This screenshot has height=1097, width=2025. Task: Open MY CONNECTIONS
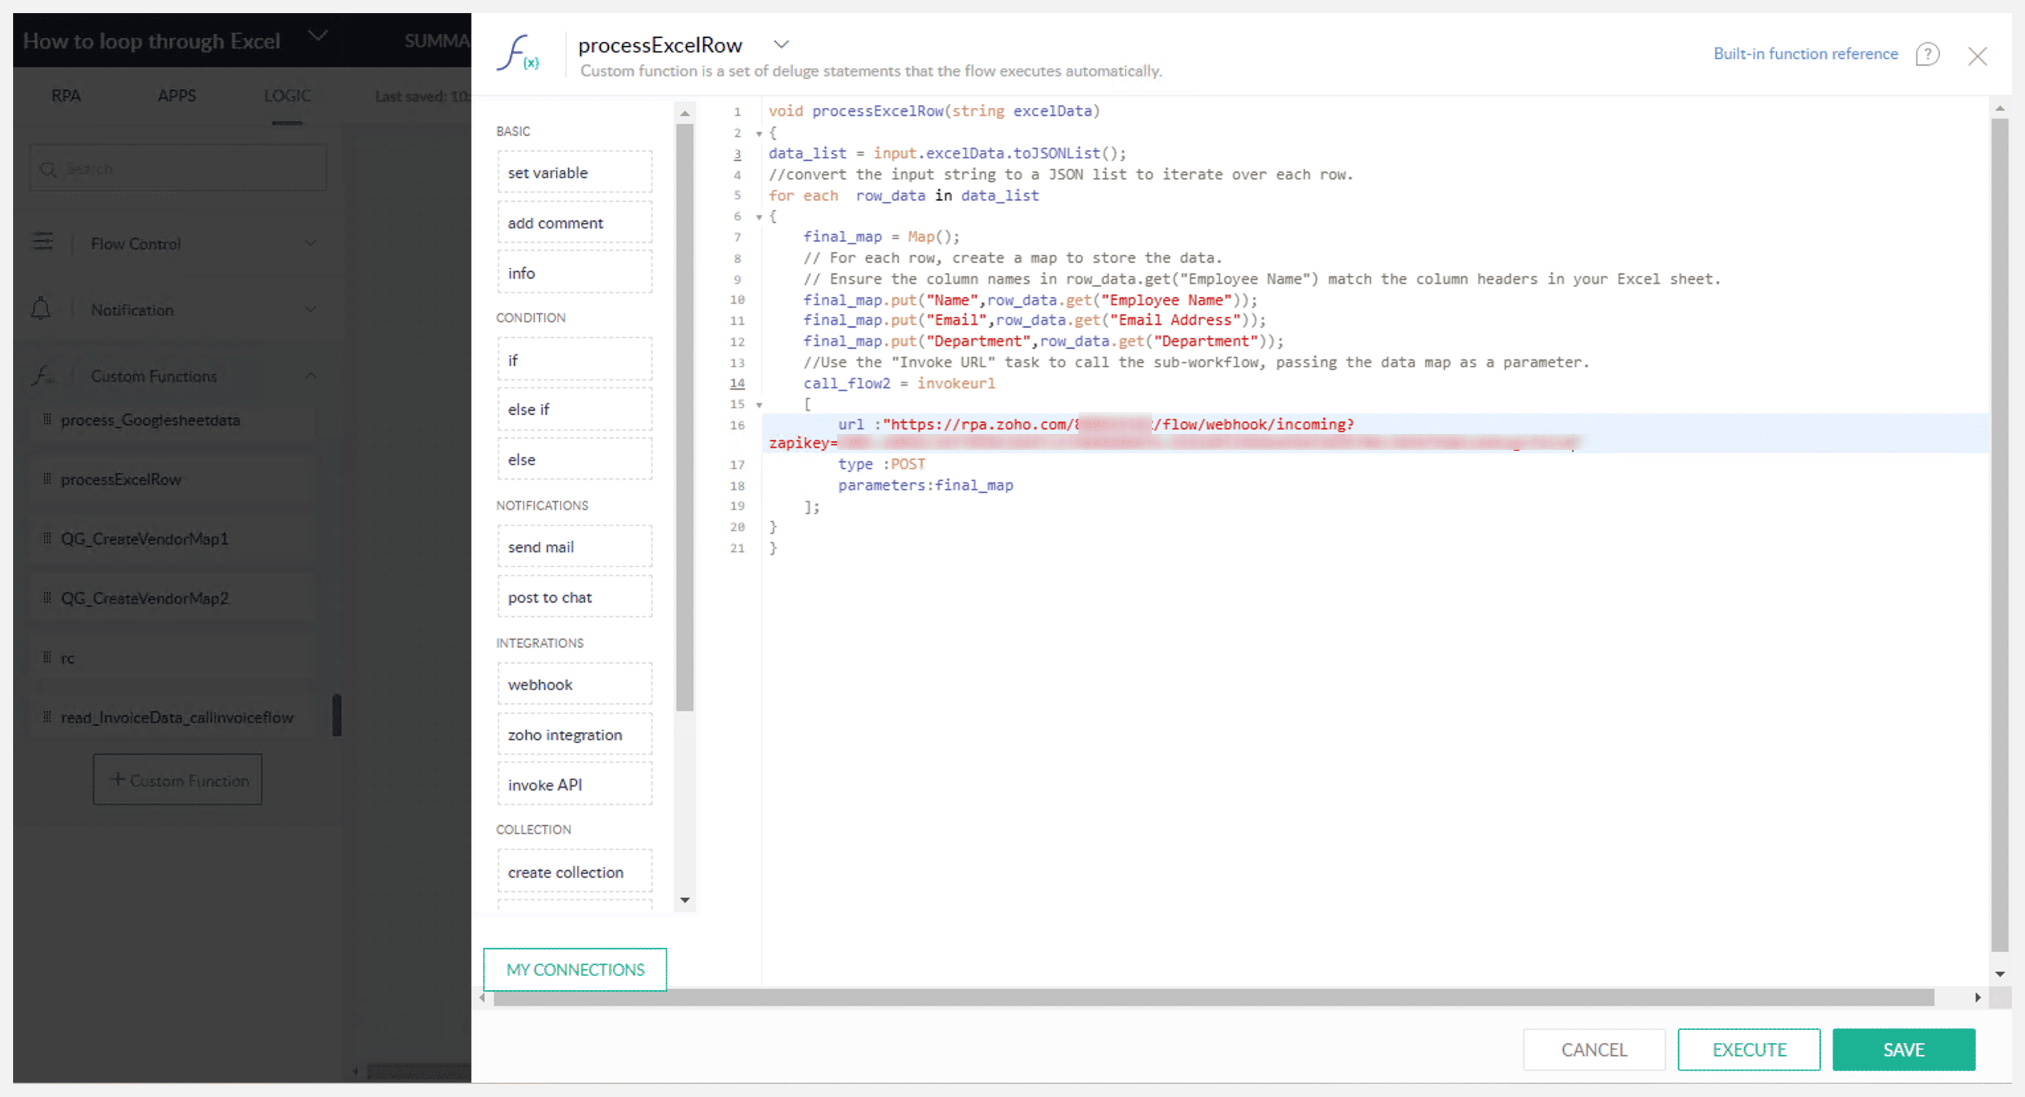coord(575,969)
